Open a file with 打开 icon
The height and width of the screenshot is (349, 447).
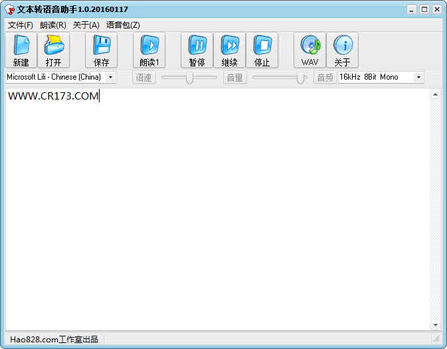[x=54, y=50]
